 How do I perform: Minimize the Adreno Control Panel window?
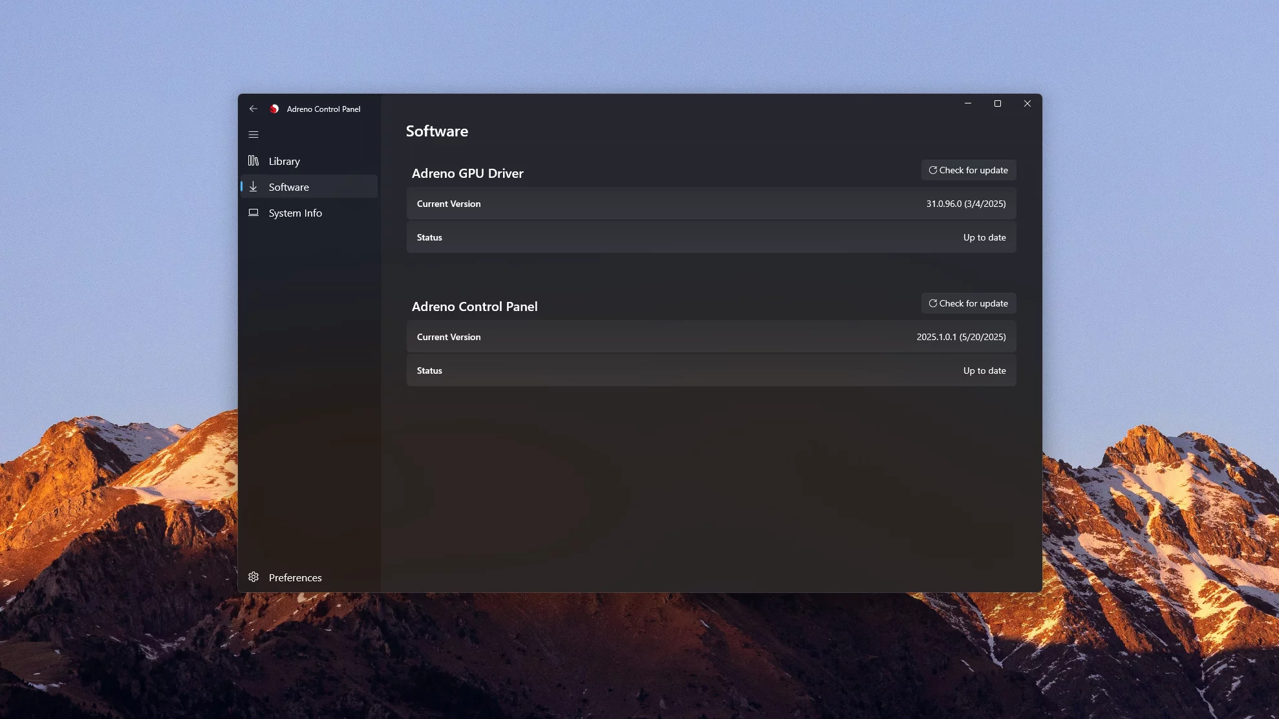[x=967, y=103]
